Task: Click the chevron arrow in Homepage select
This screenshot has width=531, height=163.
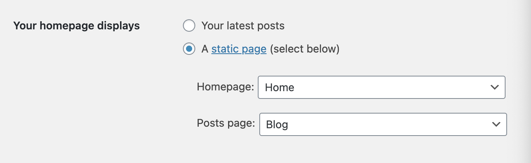Action: click(x=494, y=87)
